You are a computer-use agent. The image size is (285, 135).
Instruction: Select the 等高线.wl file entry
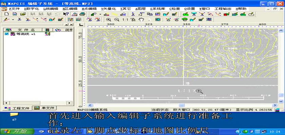(x=26, y=34)
